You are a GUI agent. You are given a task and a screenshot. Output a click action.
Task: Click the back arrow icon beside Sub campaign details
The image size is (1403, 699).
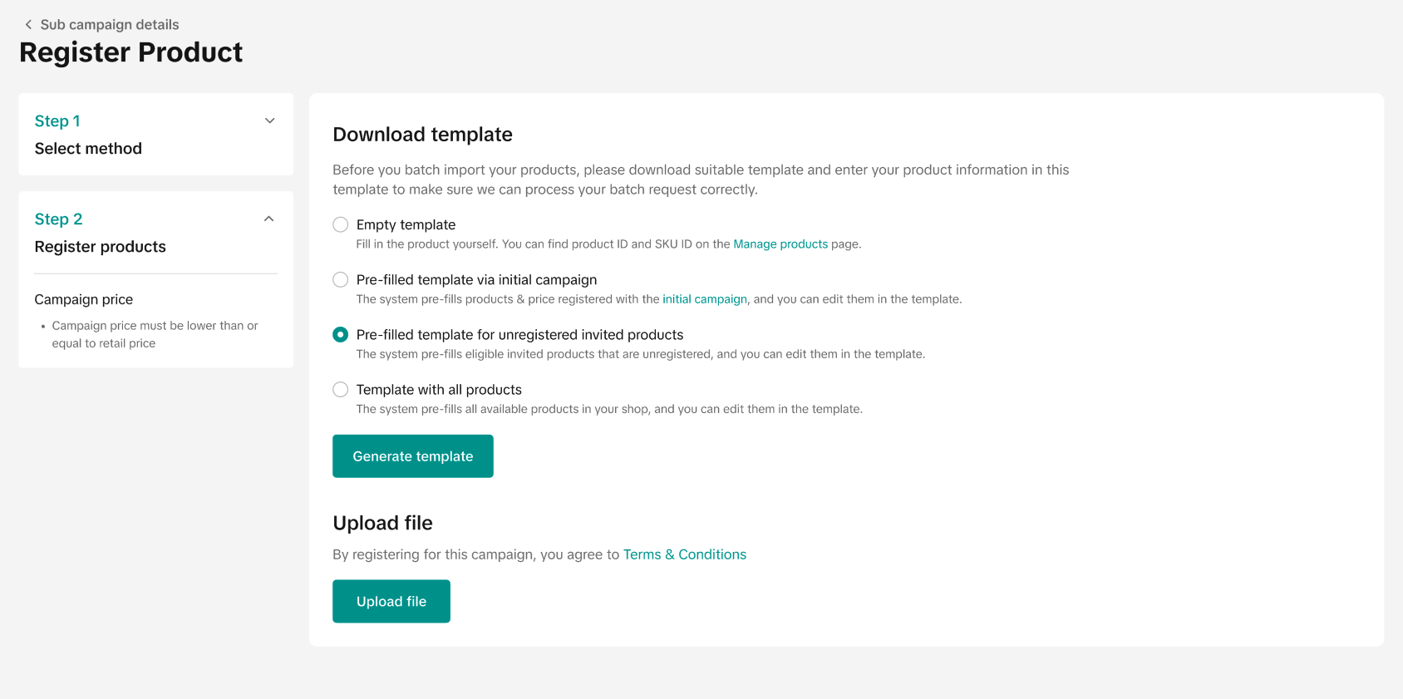[x=28, y=25]
